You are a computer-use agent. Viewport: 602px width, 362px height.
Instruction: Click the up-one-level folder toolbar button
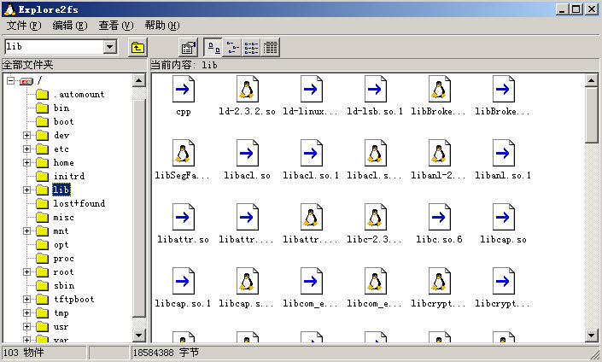coord(137,48)
